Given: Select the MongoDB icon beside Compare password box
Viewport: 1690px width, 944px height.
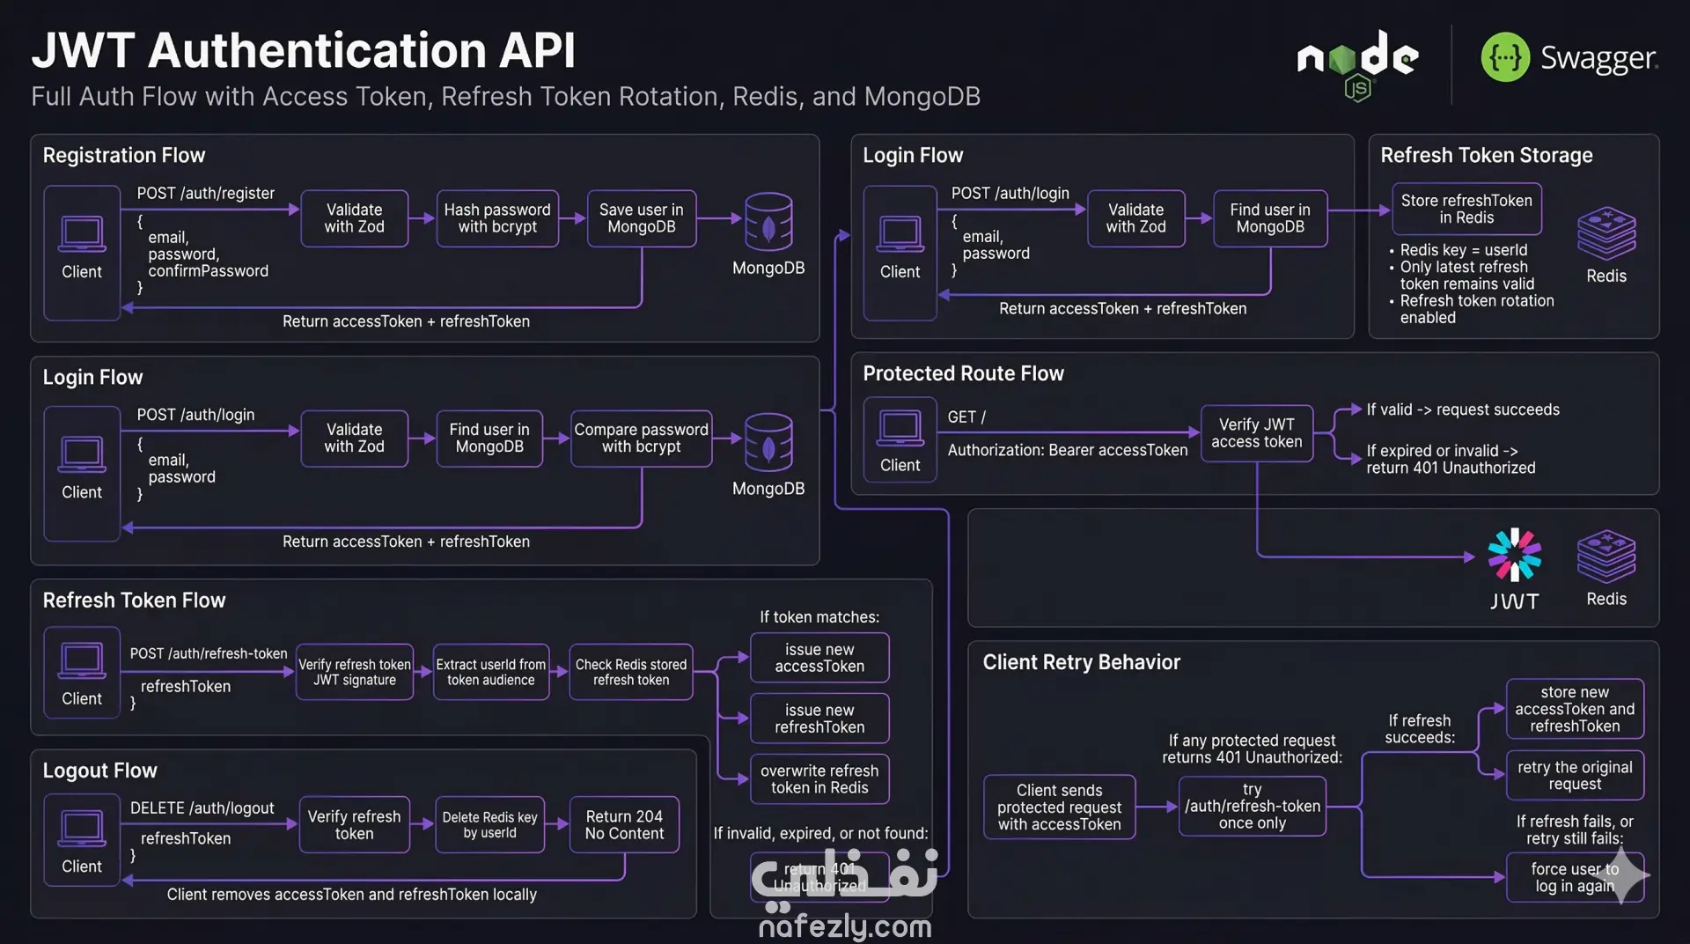Looking at the screenshot, I should tap(768, 442).
